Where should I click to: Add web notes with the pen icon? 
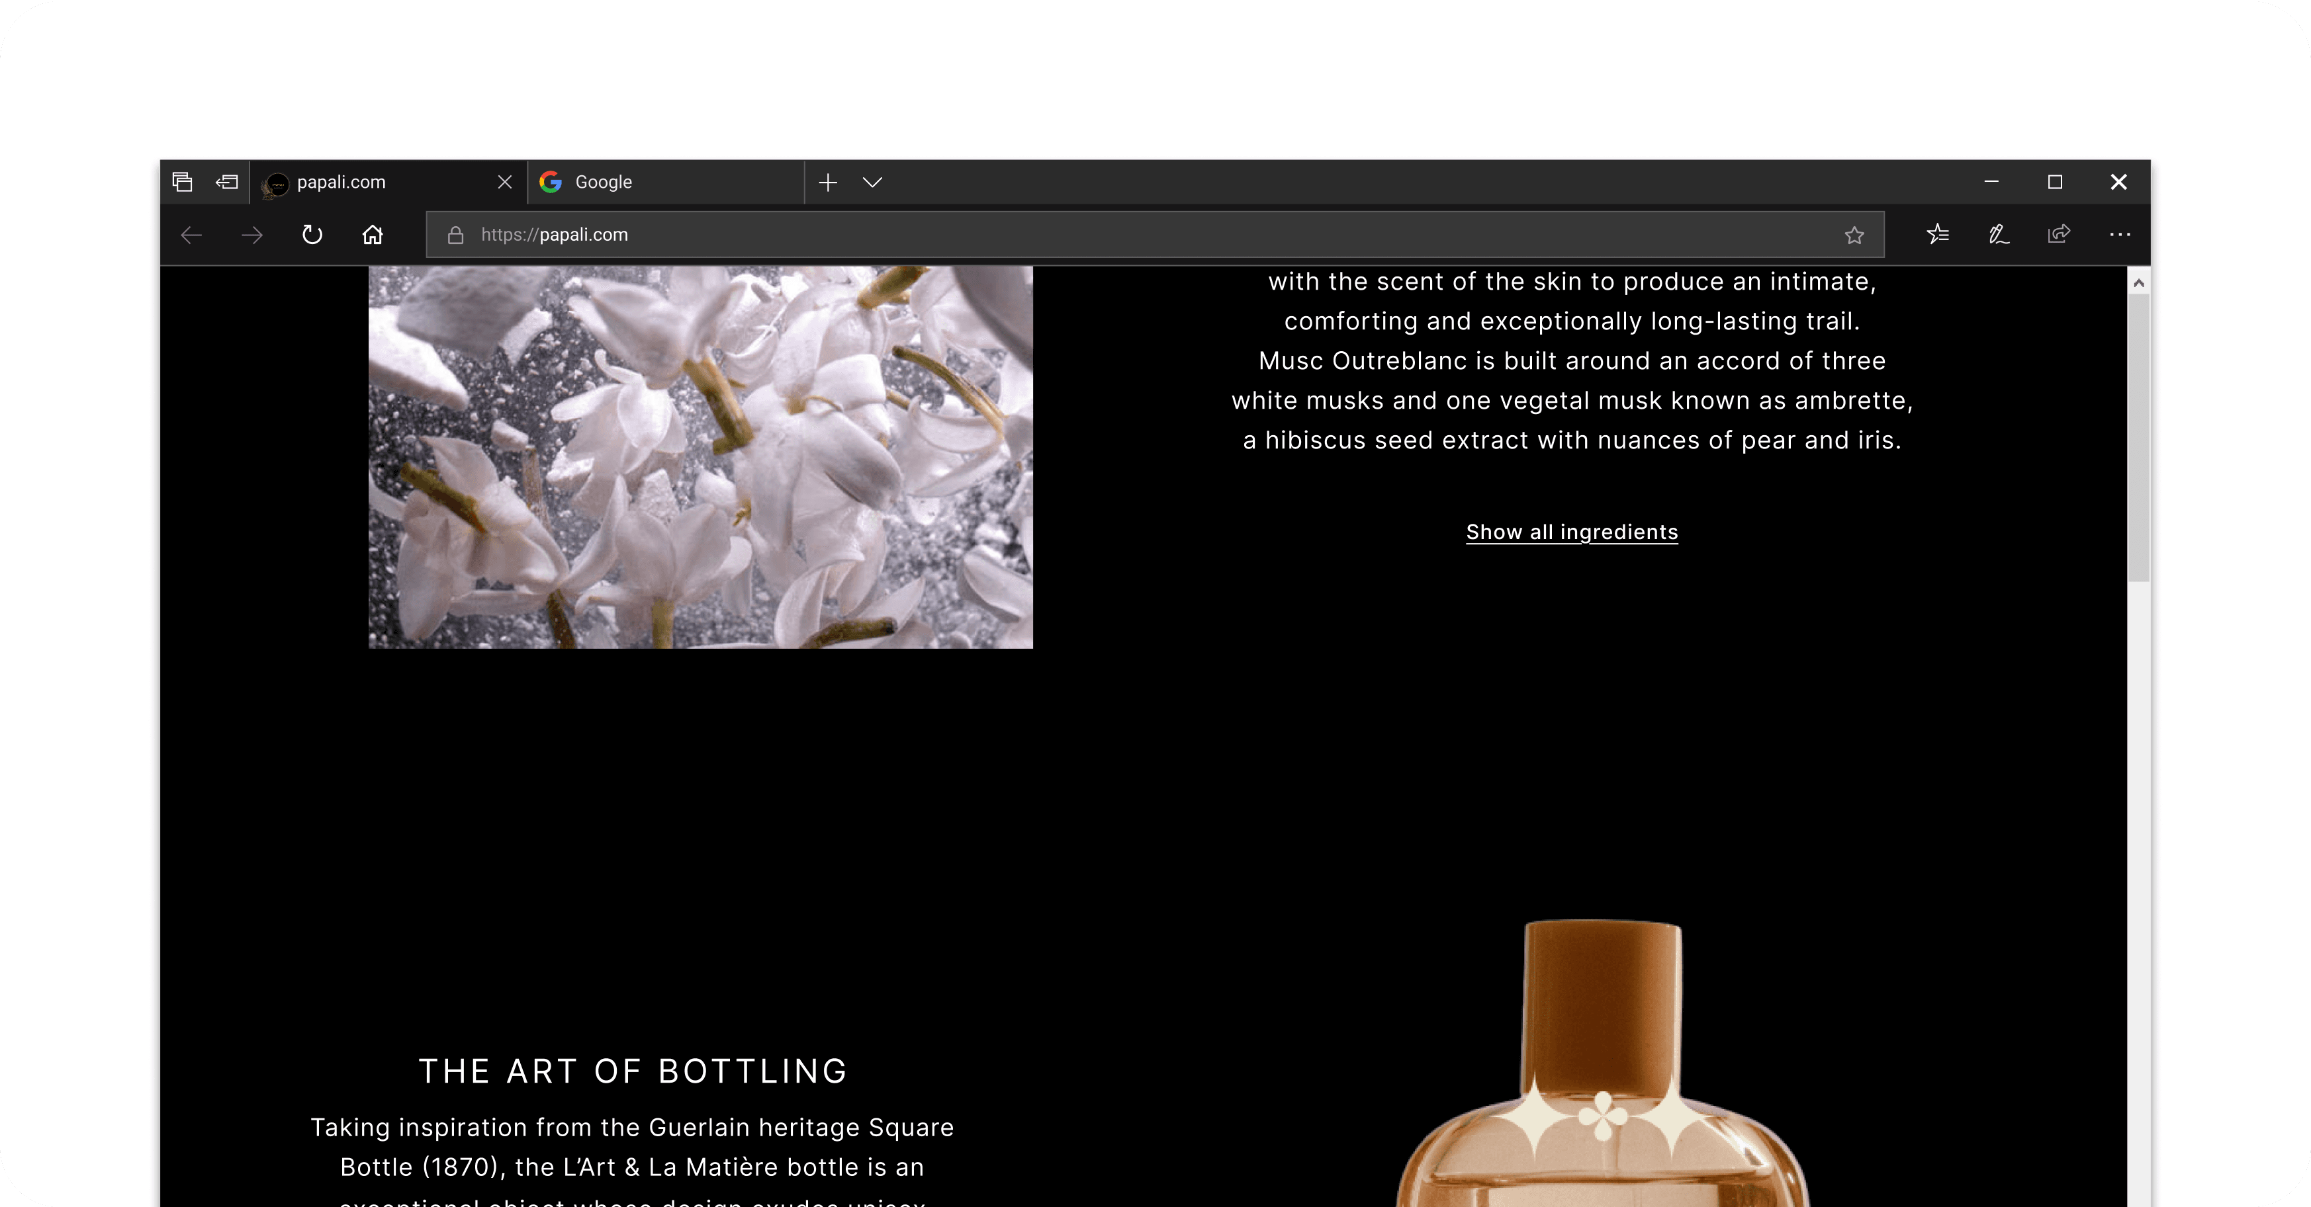[1999, 235]
